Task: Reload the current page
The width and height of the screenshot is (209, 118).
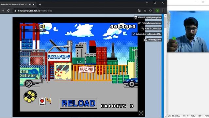Action: (x=8, y=10)
